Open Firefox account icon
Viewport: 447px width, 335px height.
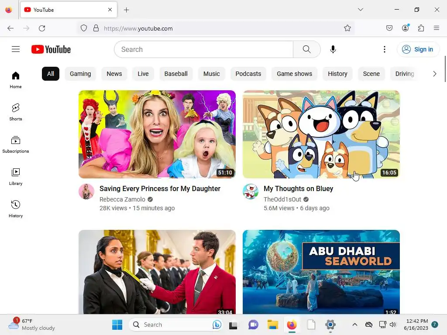406,28
